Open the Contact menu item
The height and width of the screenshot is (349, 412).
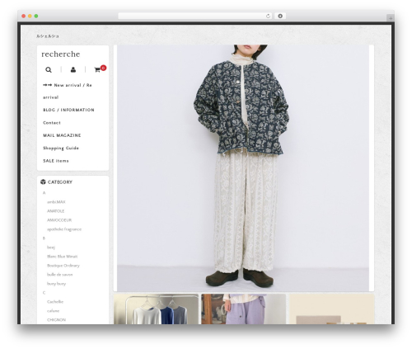[x=52, y=123]
